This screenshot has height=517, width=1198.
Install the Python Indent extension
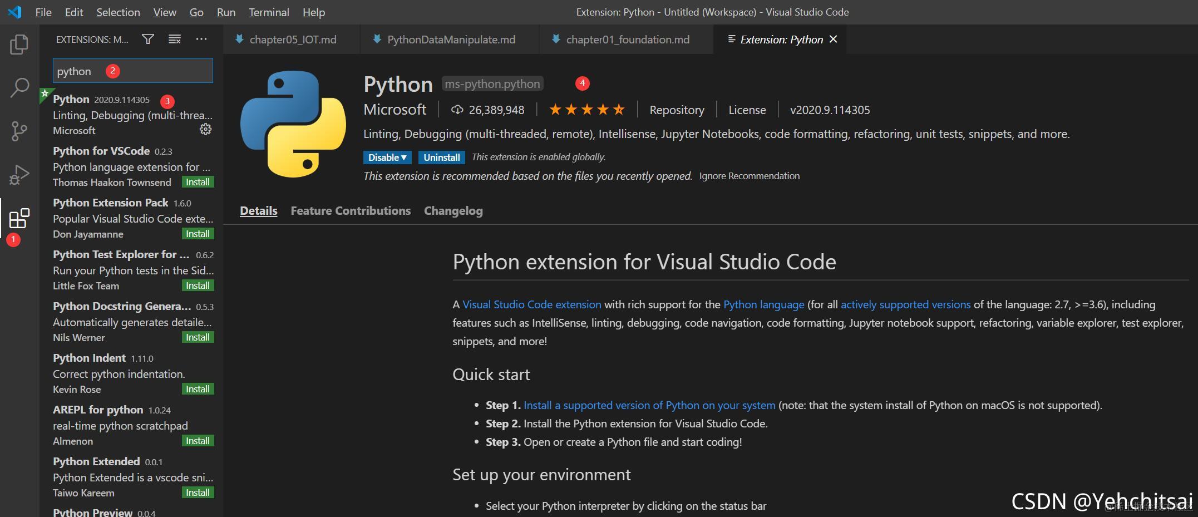[x=198, y=389]
